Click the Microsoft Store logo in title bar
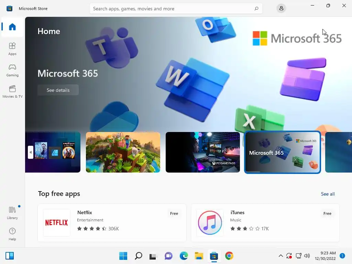Viewport: 352px width, 264px height. [x=9, y=9]
